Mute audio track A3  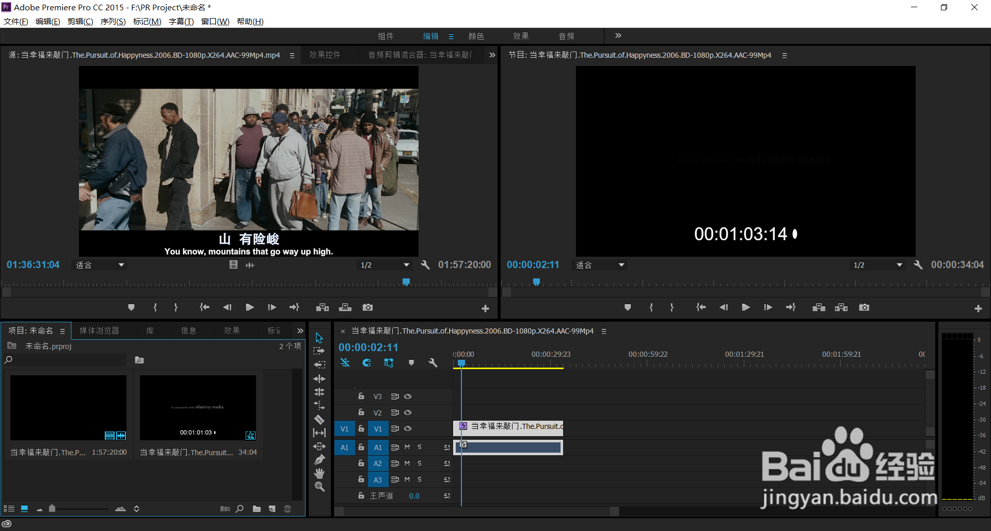tap(407, 479)
